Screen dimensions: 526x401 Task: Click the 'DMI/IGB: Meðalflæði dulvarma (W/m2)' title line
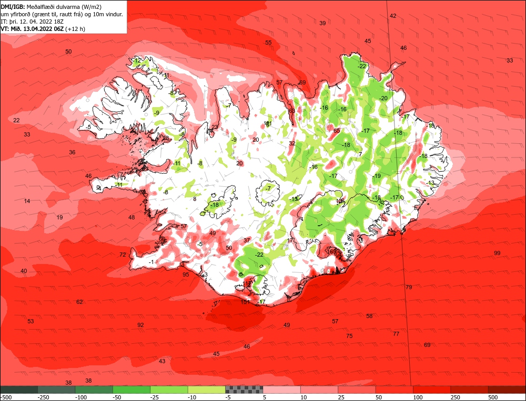[x=52, y=6]
